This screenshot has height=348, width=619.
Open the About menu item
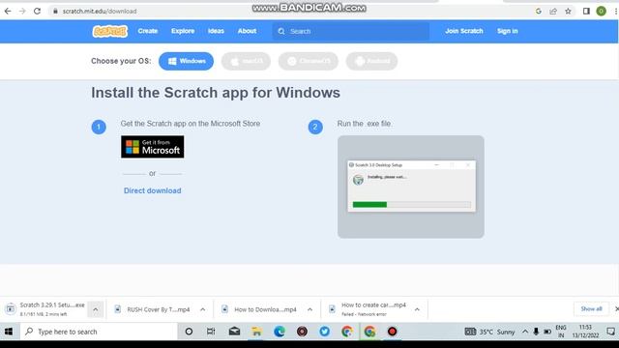coord(248,31)
